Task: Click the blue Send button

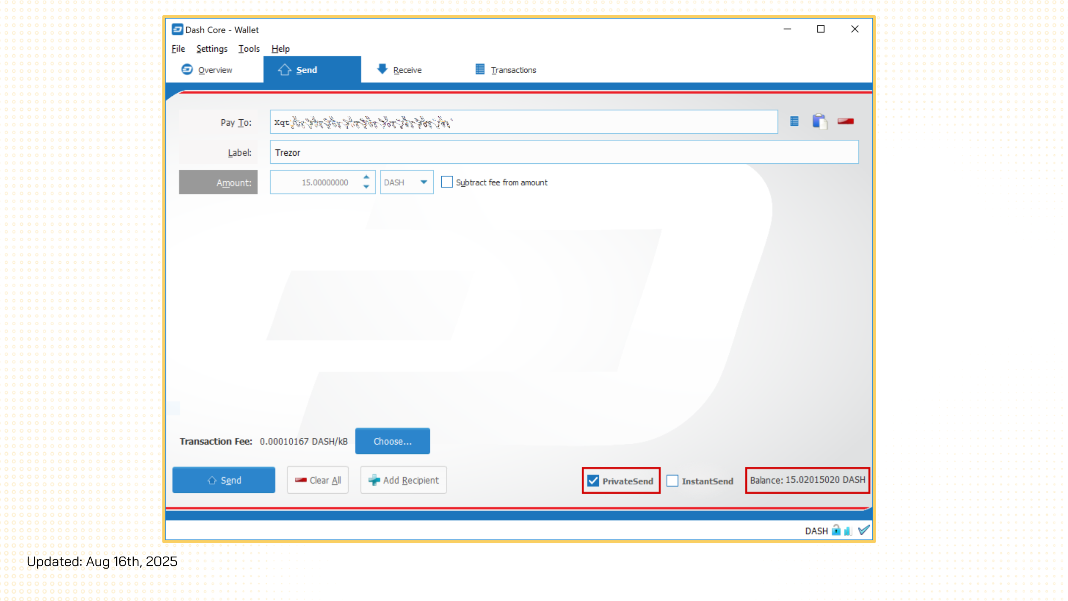Action: (x=224, y=480)
